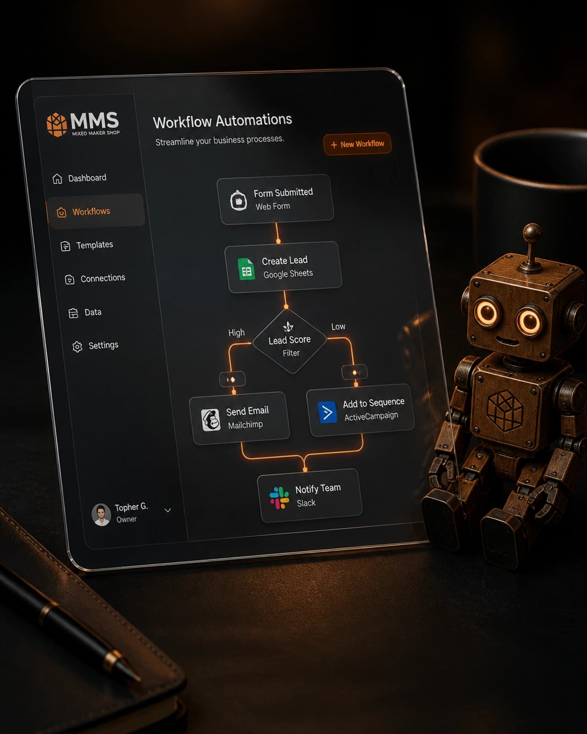This screenshot has width=587, height=734.
Task: Click the Streamline your business processes subtitle
Action: pyautogui.click(x=220, y=140)
